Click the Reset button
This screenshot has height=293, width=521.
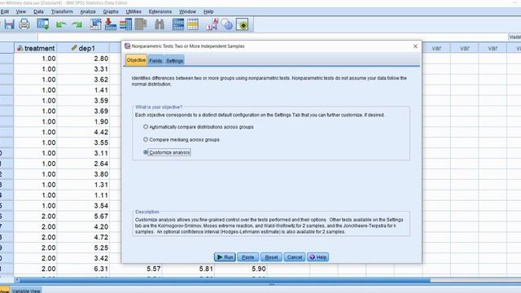[x=271, y=257]
